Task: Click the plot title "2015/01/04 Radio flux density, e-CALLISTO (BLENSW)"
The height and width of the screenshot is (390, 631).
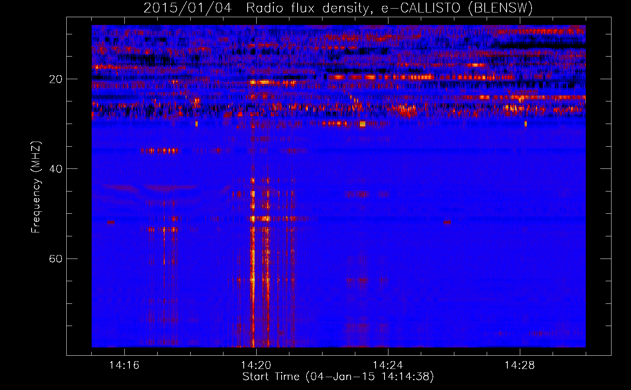Action: coord(338,8)
